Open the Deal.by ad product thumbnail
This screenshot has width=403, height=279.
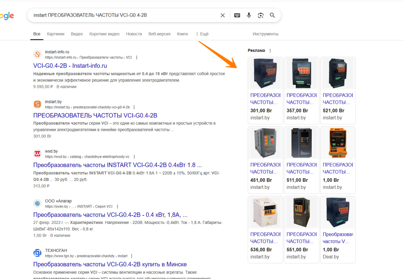pos(338,213)
